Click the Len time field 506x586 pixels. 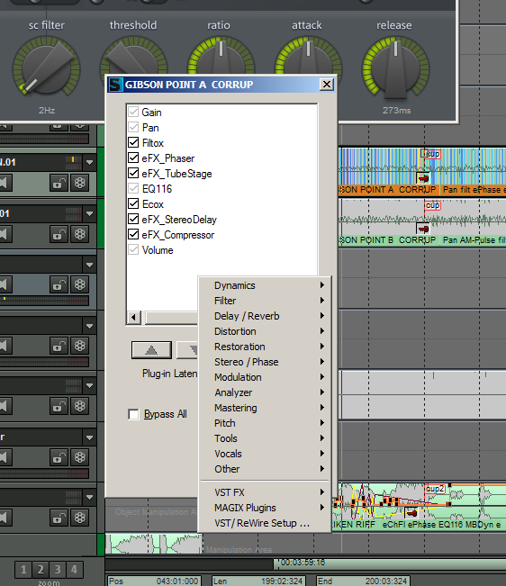click(x=258, y=581)
